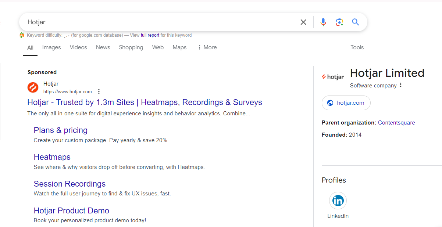Click the blue magnifier search icon
Image resolution: width=442 pixels, height=227 pixels.
355,22
